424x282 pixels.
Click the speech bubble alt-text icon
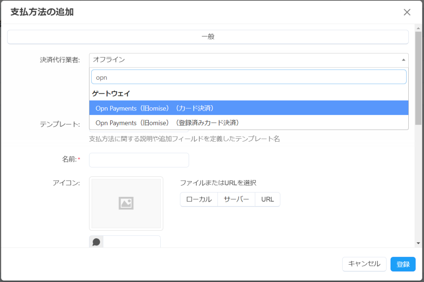pos(96,242)
